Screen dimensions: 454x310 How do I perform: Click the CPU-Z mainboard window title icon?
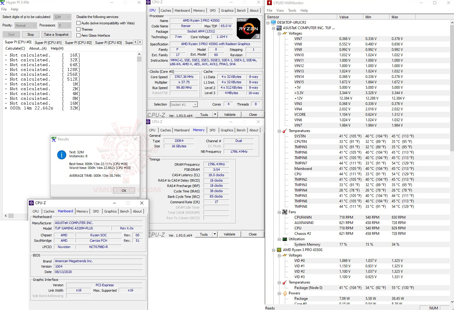32,203
